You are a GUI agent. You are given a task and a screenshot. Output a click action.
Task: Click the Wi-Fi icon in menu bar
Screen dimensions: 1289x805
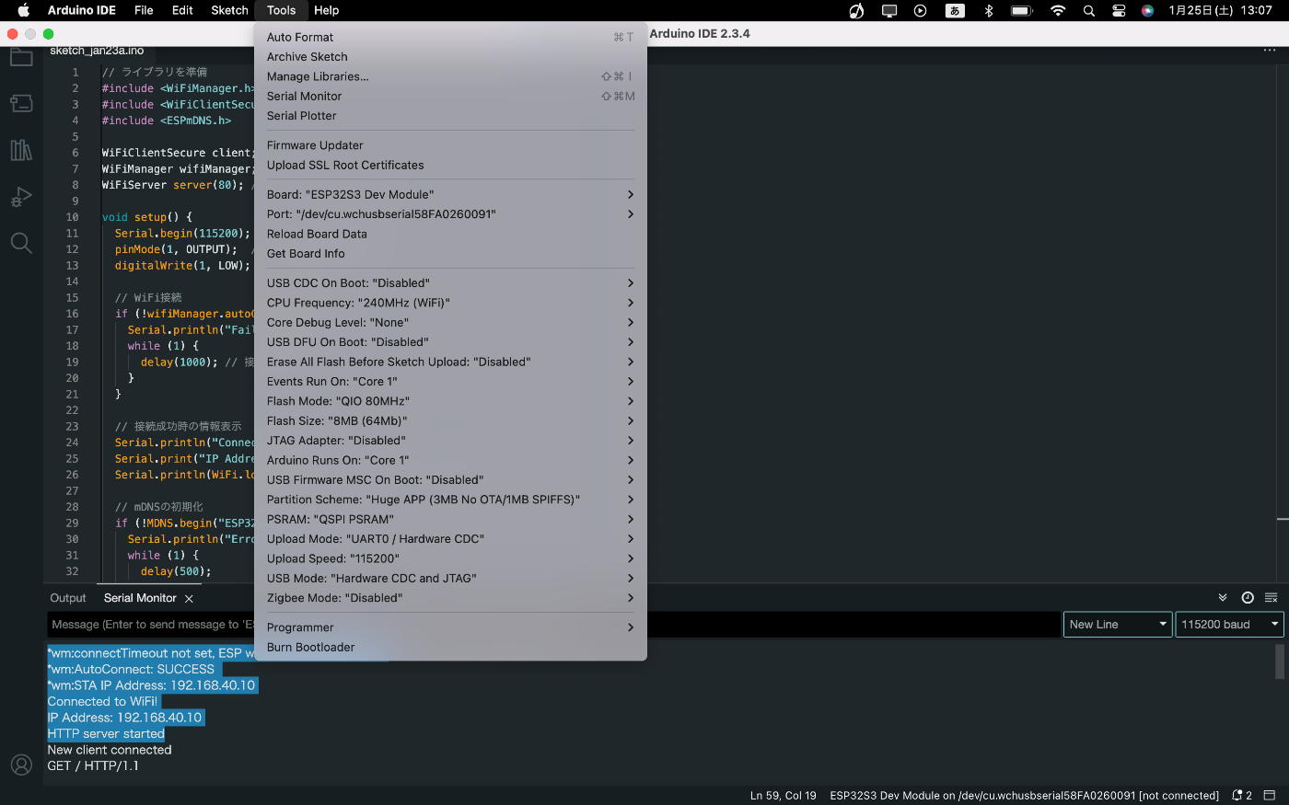[1058, 10]
